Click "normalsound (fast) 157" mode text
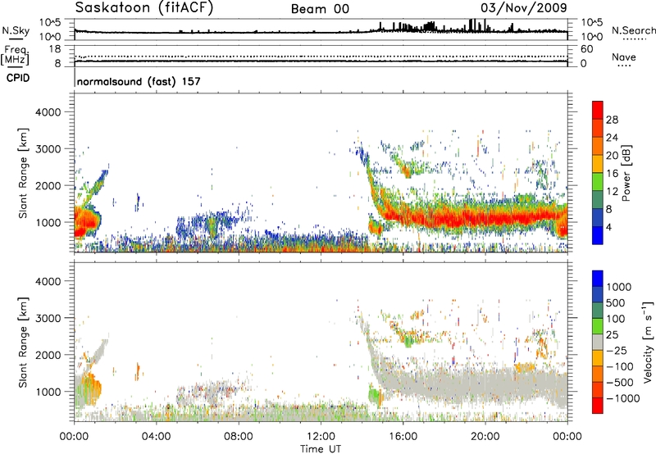Viewport: 656px width, 454px height. point(139,81)
